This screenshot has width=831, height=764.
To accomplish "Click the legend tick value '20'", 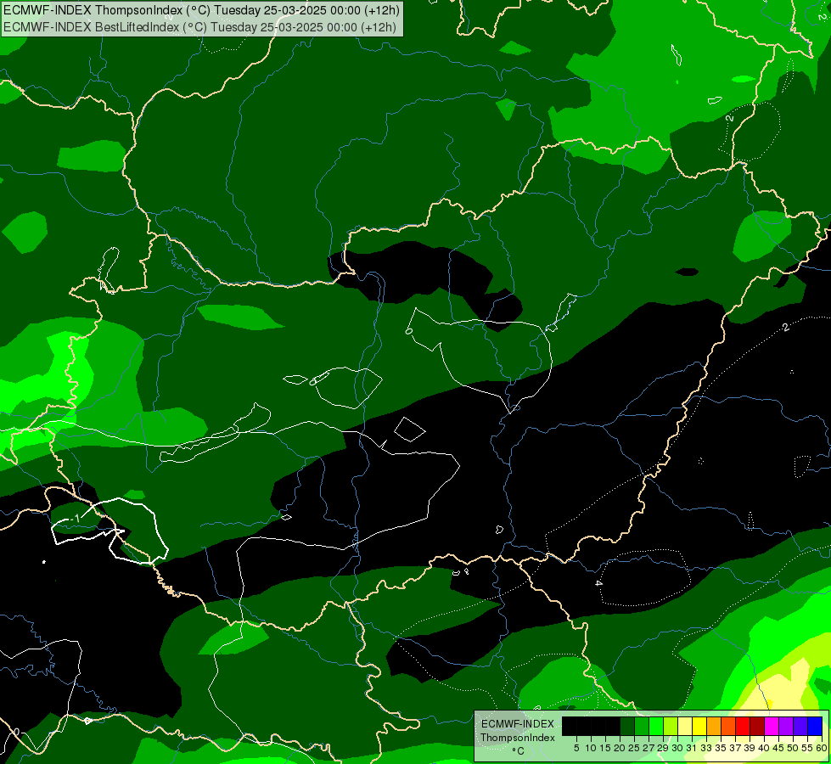I will (620, 748).
